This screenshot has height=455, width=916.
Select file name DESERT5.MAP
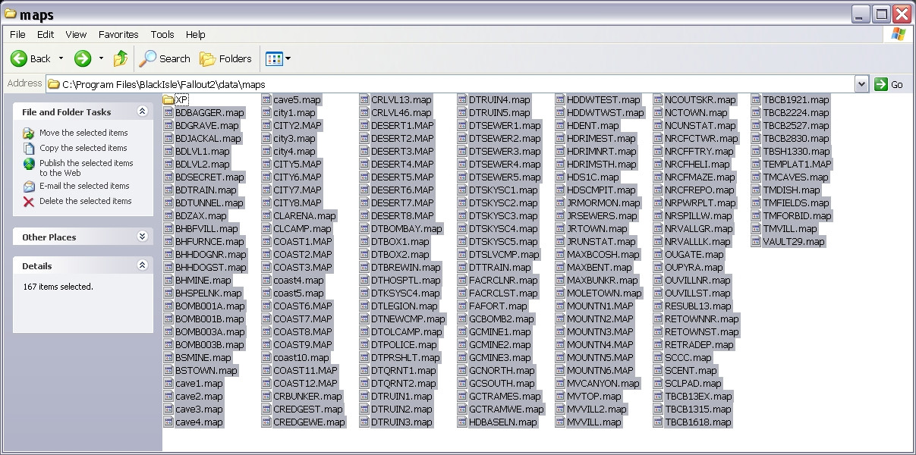pyautogui.click(x=402, y=177)
